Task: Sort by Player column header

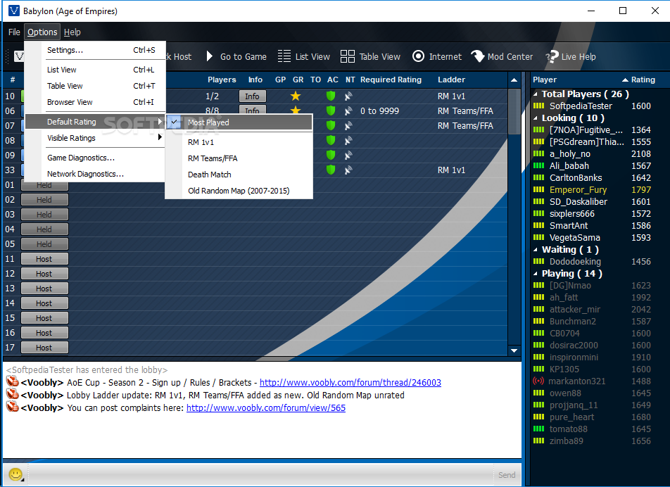Action: tap(545, 80)
